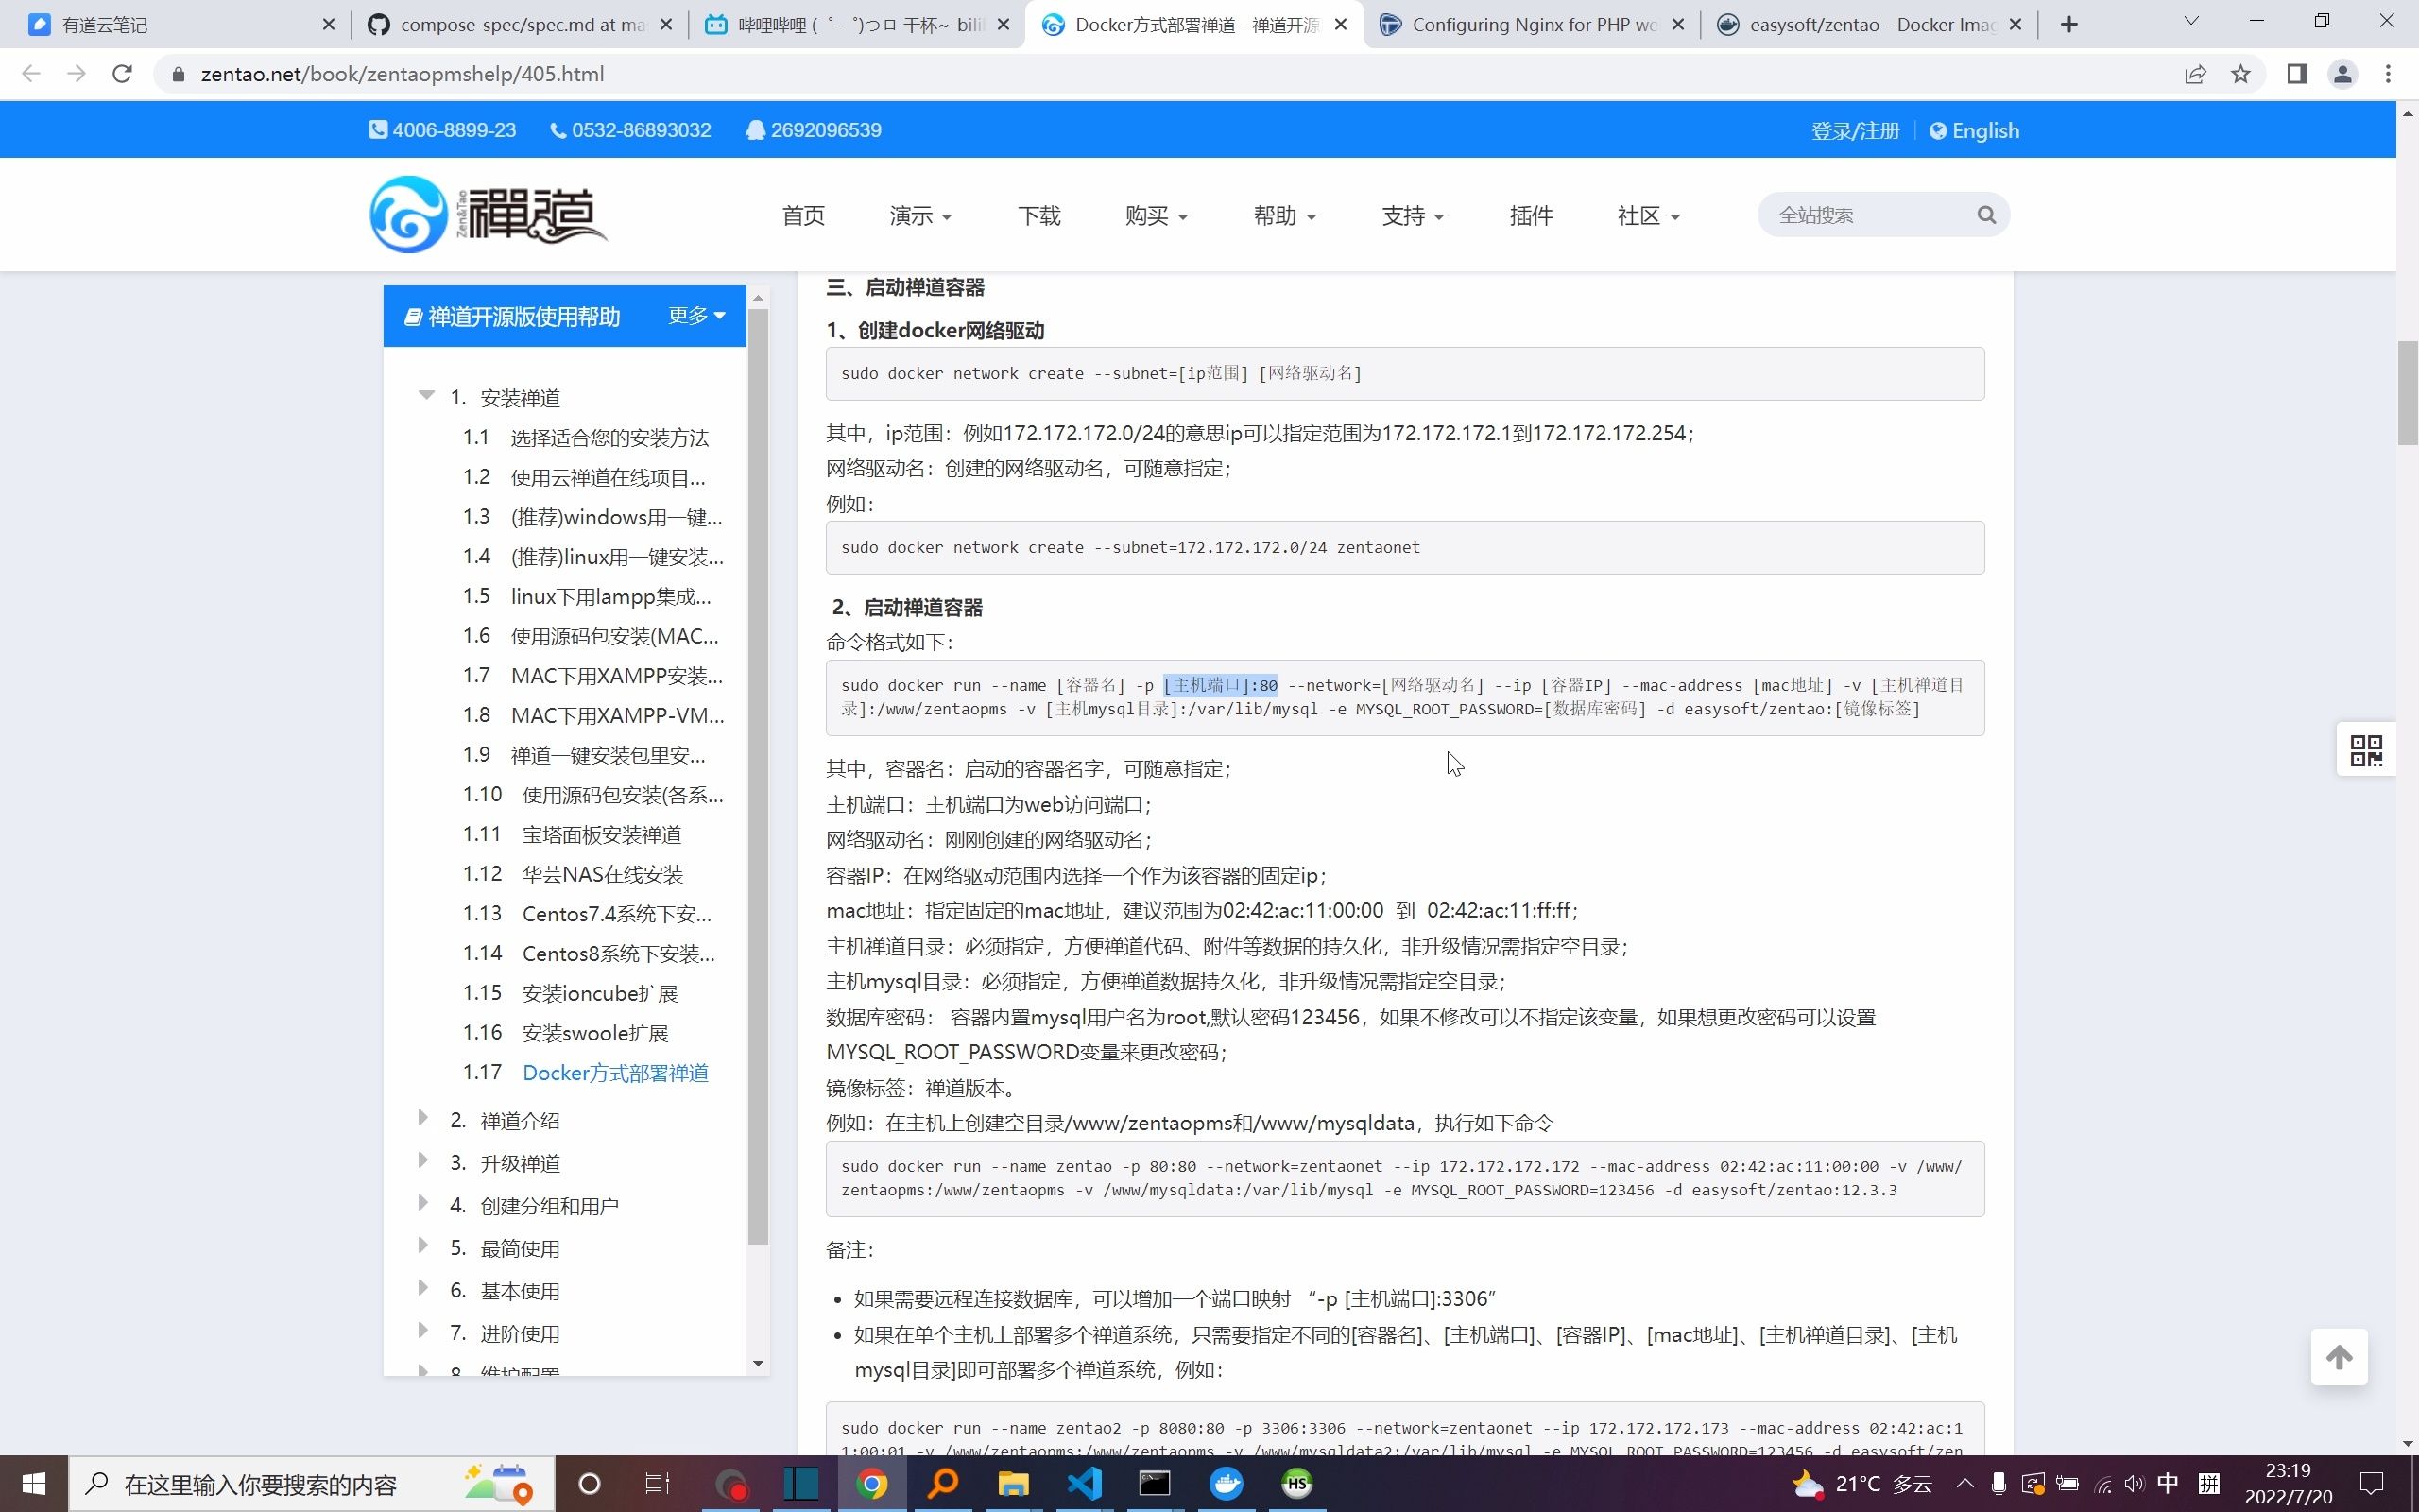
Task: Close the Docker方式部署禅道 tab
Action: pos(1342,25)
